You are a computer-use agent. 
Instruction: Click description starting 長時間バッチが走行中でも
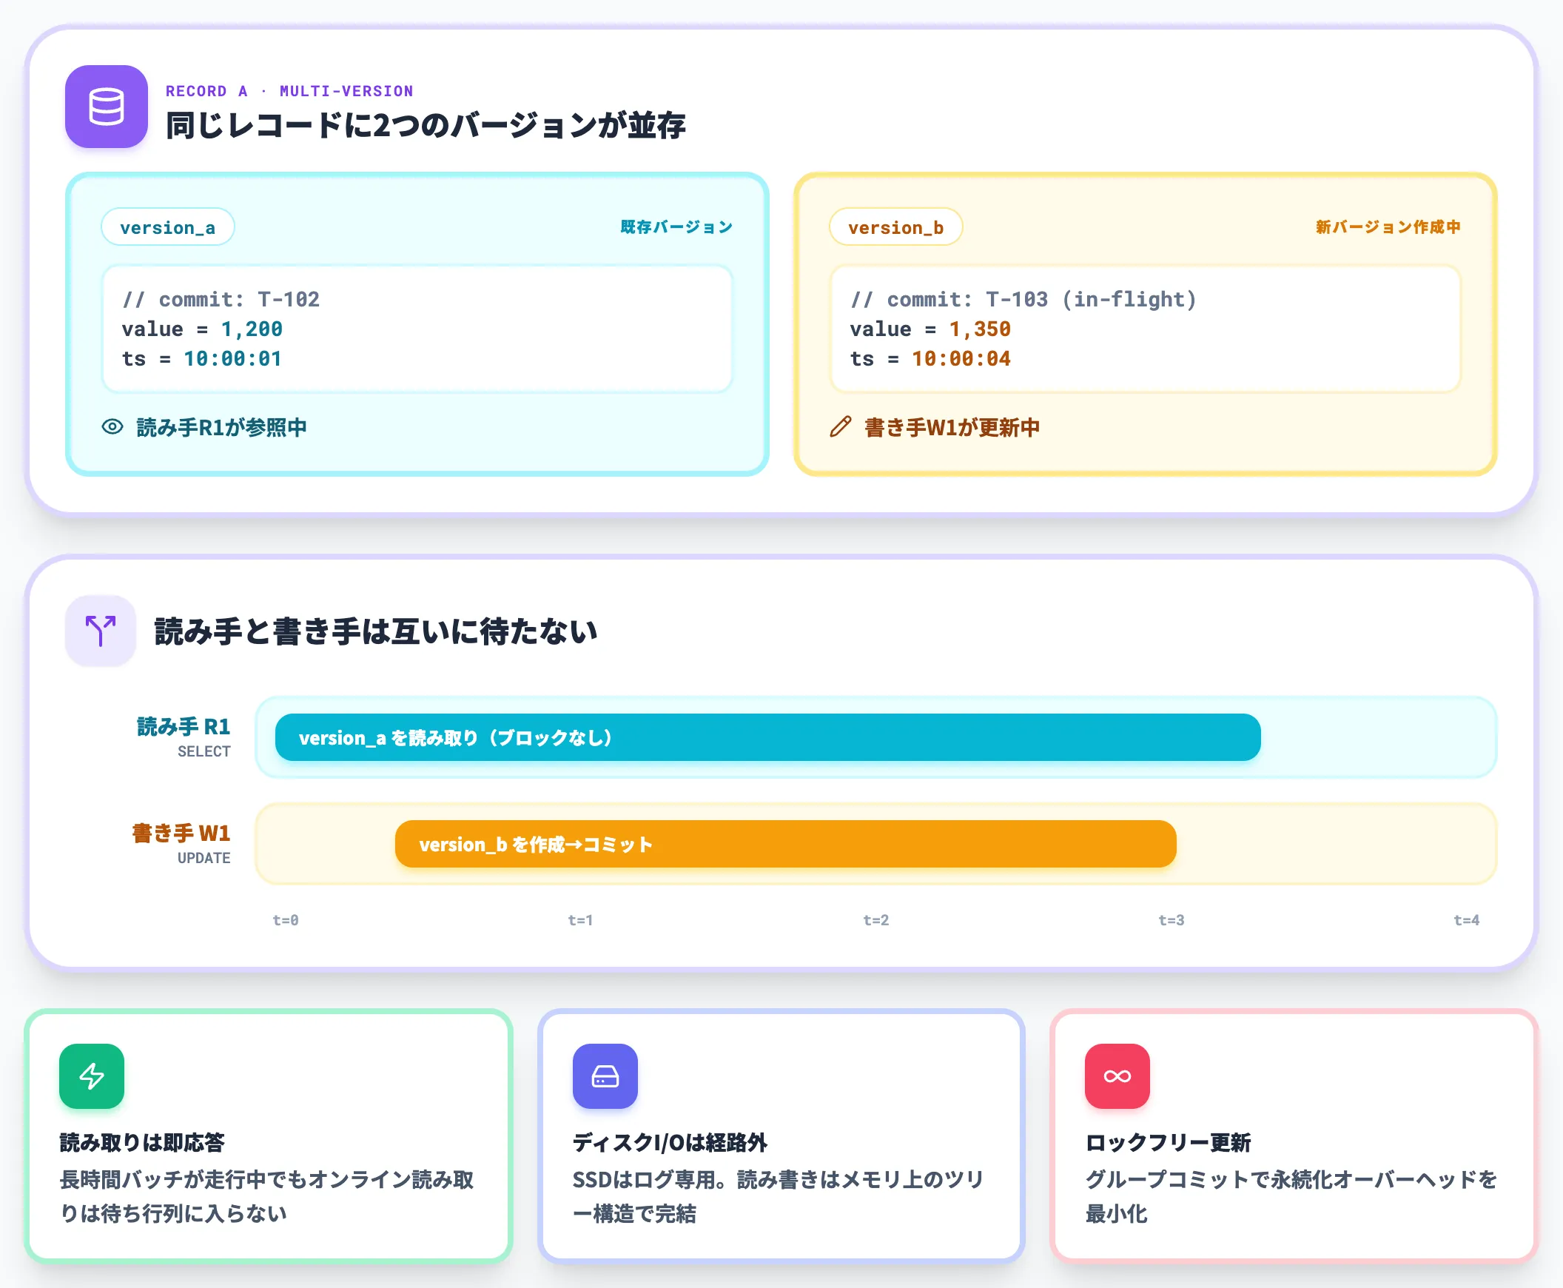click(267, 1196)
